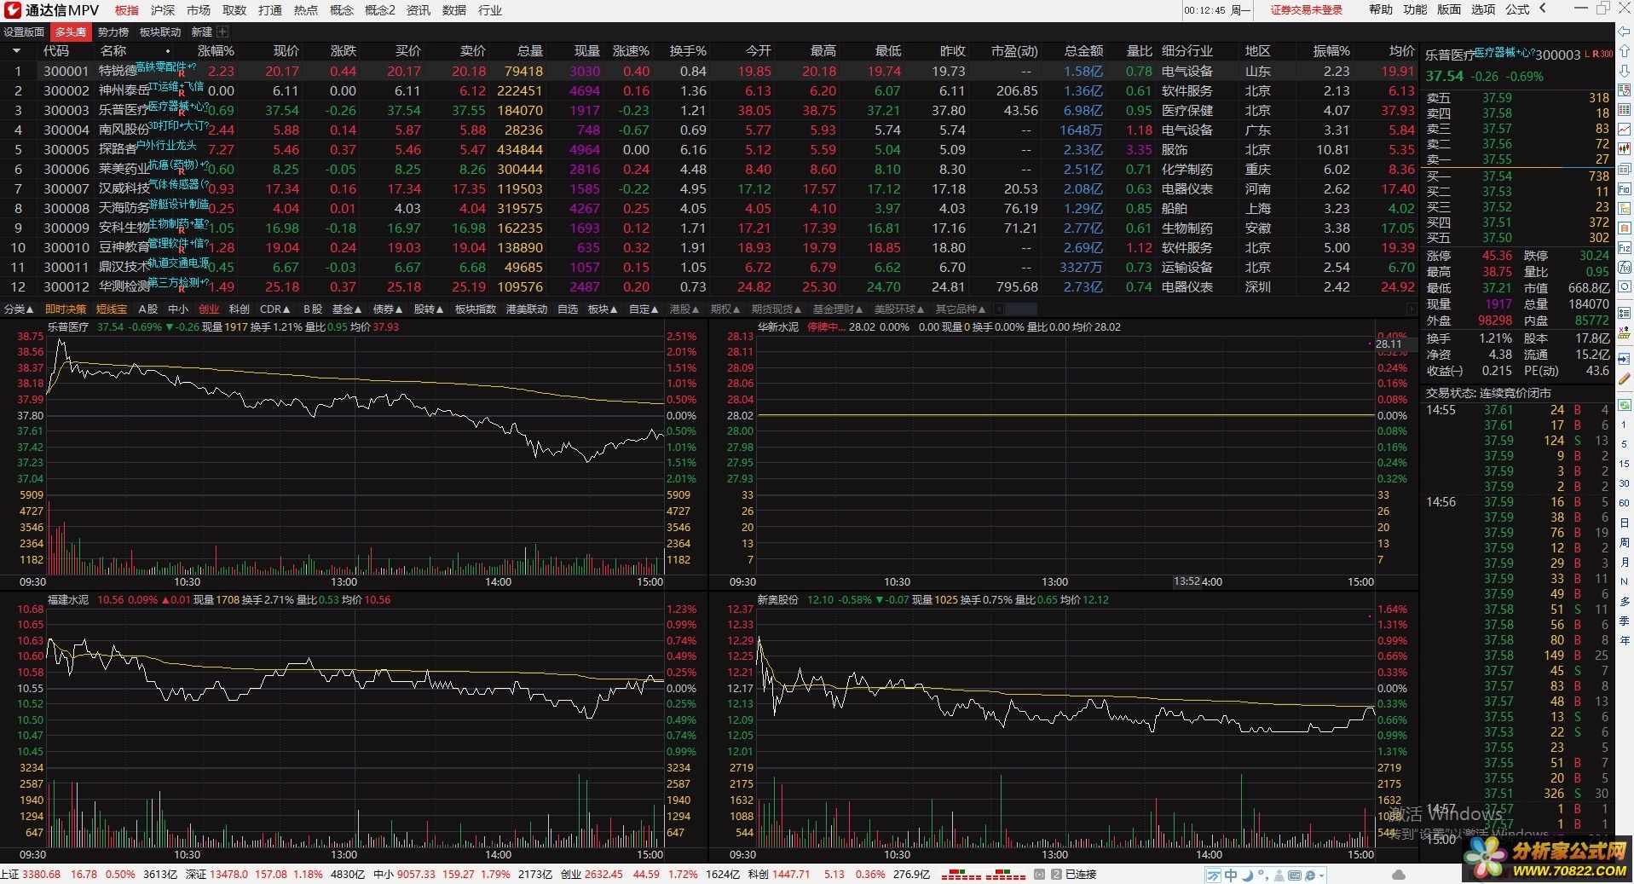Open the 沪深 menu
Viewport: 1634px width, 884px height.
163,10
